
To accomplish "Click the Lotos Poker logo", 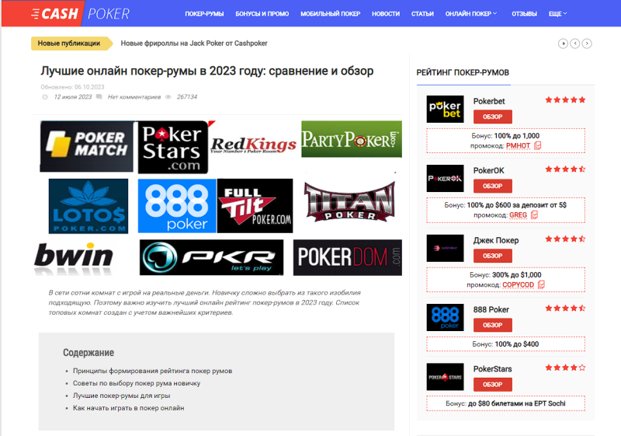I will (88, 206).
